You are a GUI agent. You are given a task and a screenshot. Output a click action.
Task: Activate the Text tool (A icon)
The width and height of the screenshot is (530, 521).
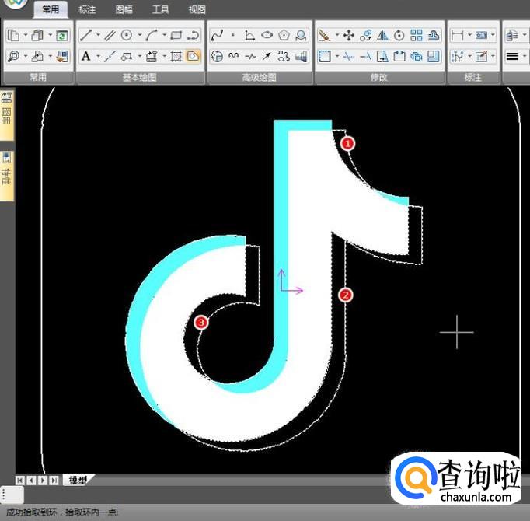(85, 56)
